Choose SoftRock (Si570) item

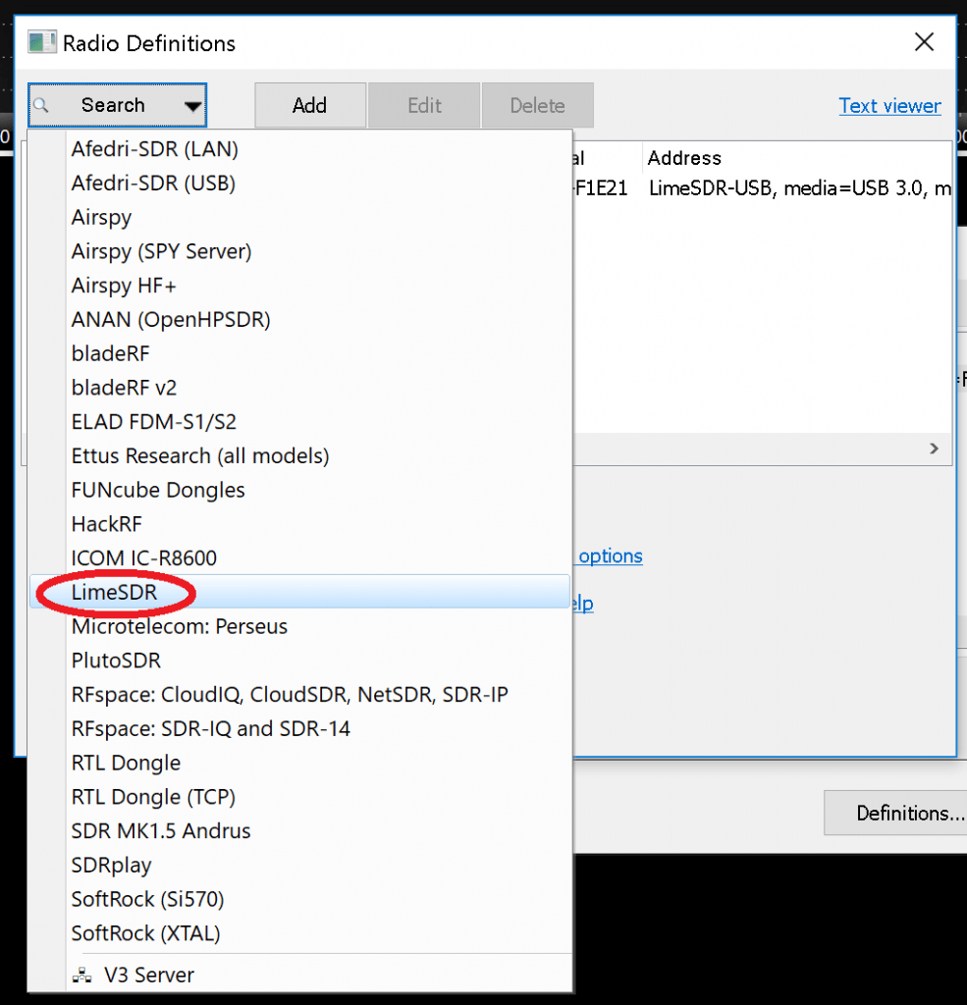click(146, 899)
